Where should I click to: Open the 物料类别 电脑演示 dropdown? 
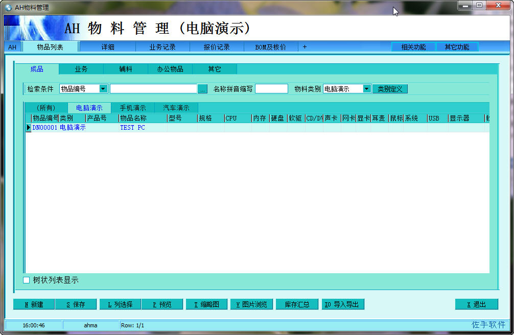point(367,88)
